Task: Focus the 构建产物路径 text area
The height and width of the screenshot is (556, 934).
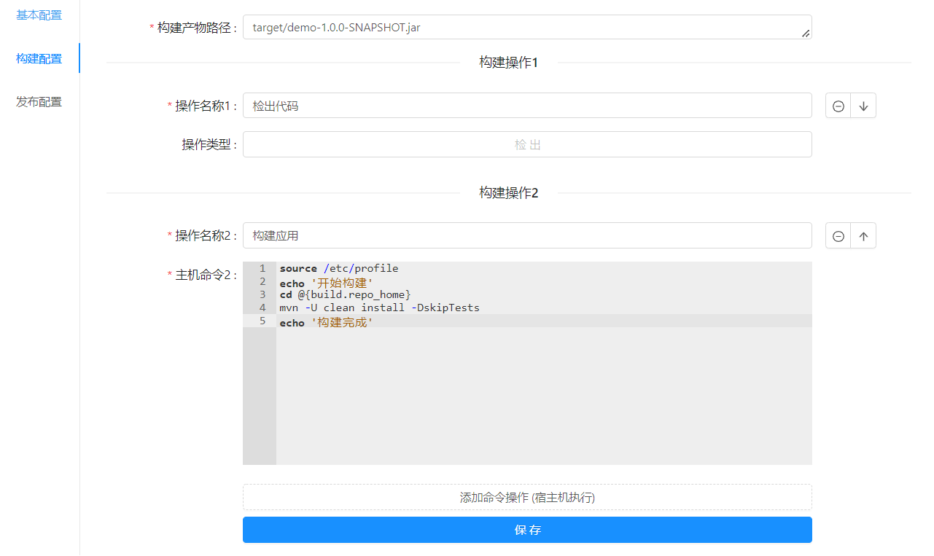Action: point(527,27)
